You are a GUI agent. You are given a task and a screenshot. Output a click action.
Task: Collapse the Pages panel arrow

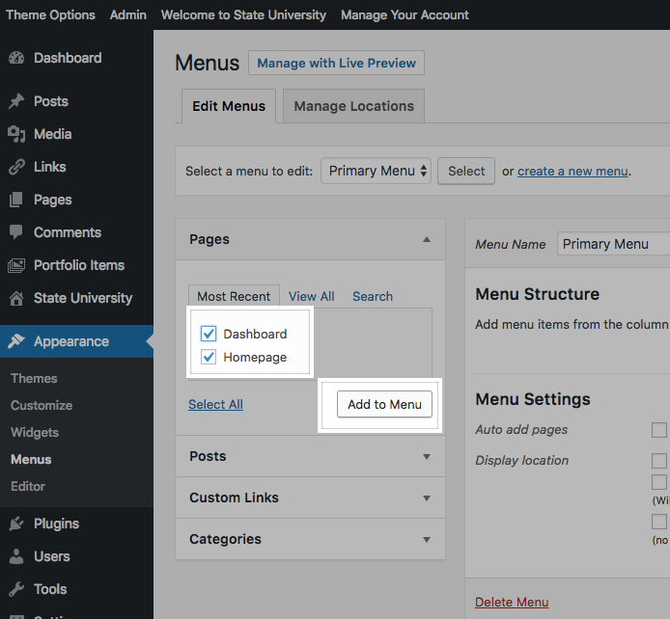point(427,239)
